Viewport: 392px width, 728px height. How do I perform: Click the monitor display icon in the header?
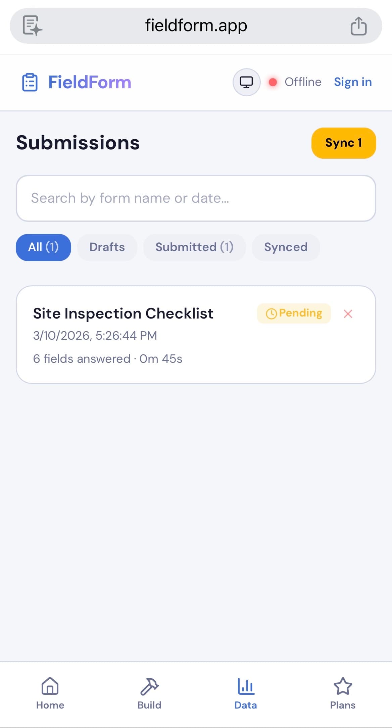click(x=246, y=82)
